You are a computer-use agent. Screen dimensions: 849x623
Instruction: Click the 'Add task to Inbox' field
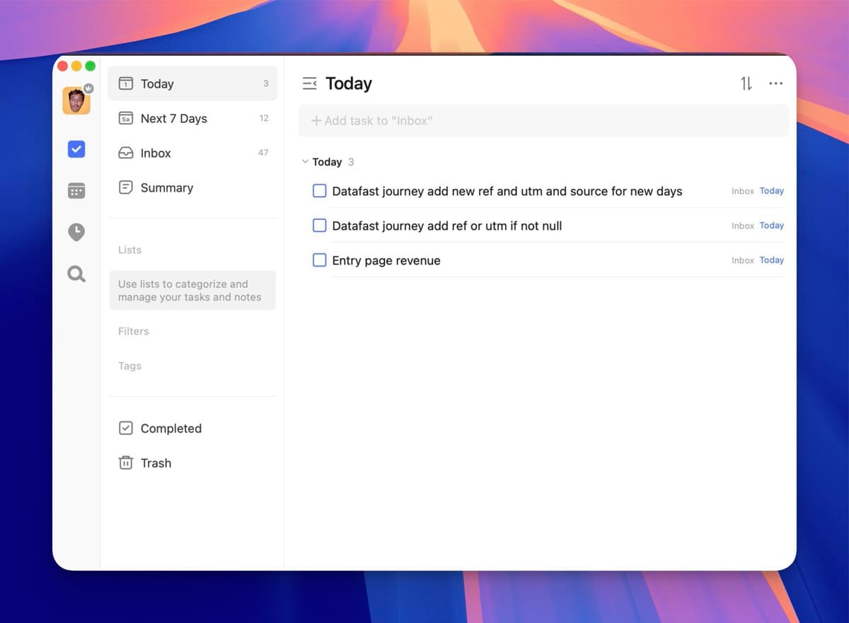543,121
